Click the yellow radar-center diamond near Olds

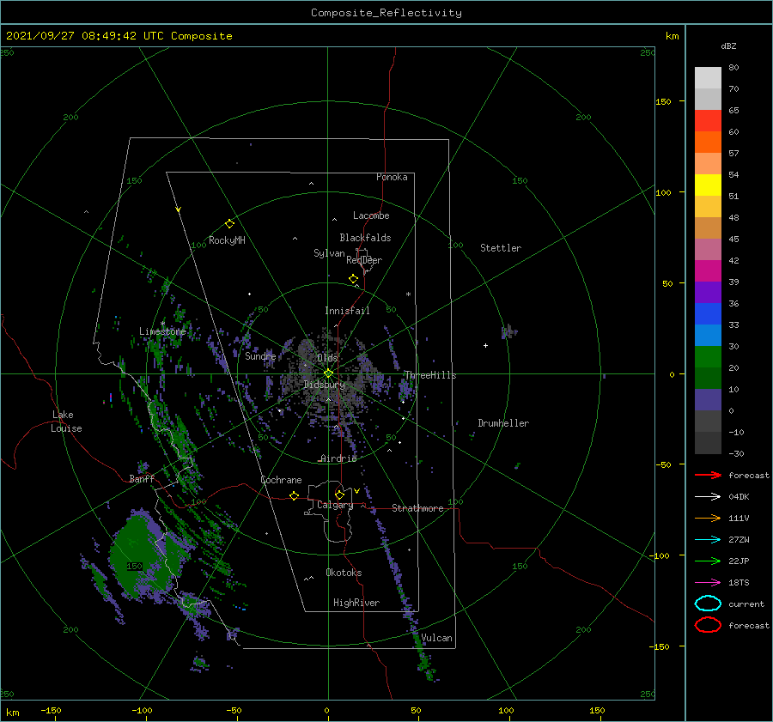click(x=328, y=373)
